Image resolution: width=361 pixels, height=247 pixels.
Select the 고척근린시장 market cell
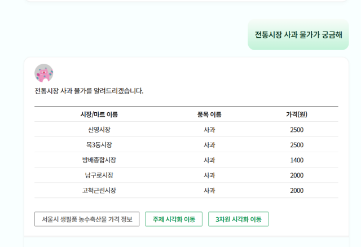pos(99,191)
